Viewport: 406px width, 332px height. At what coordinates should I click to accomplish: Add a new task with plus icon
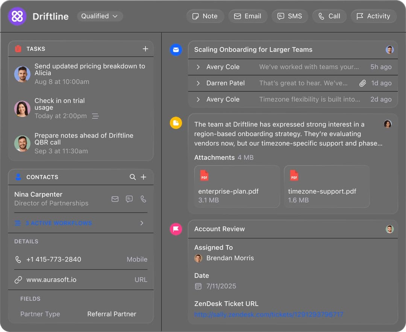[145, 49]
